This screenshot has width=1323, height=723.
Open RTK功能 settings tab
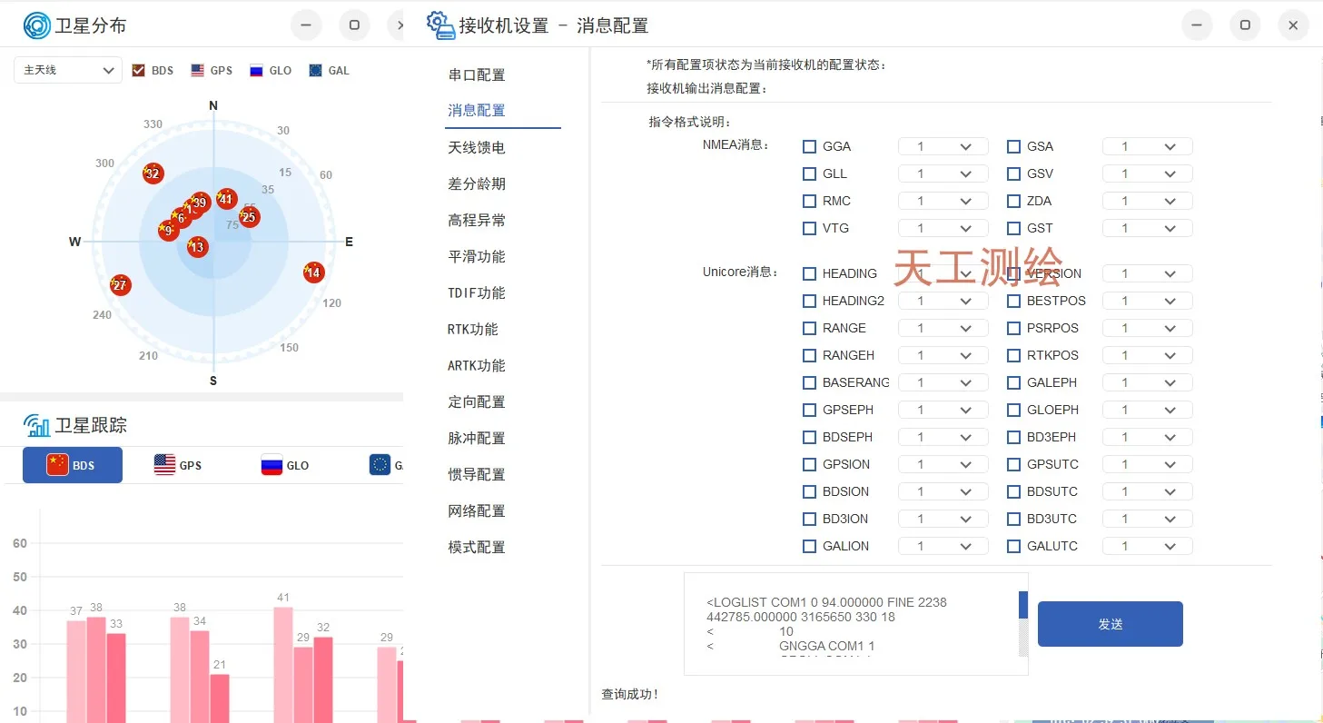click(473, 329)
